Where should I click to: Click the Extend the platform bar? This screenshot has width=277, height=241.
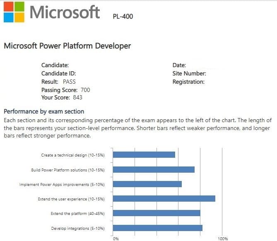point(156,213)
